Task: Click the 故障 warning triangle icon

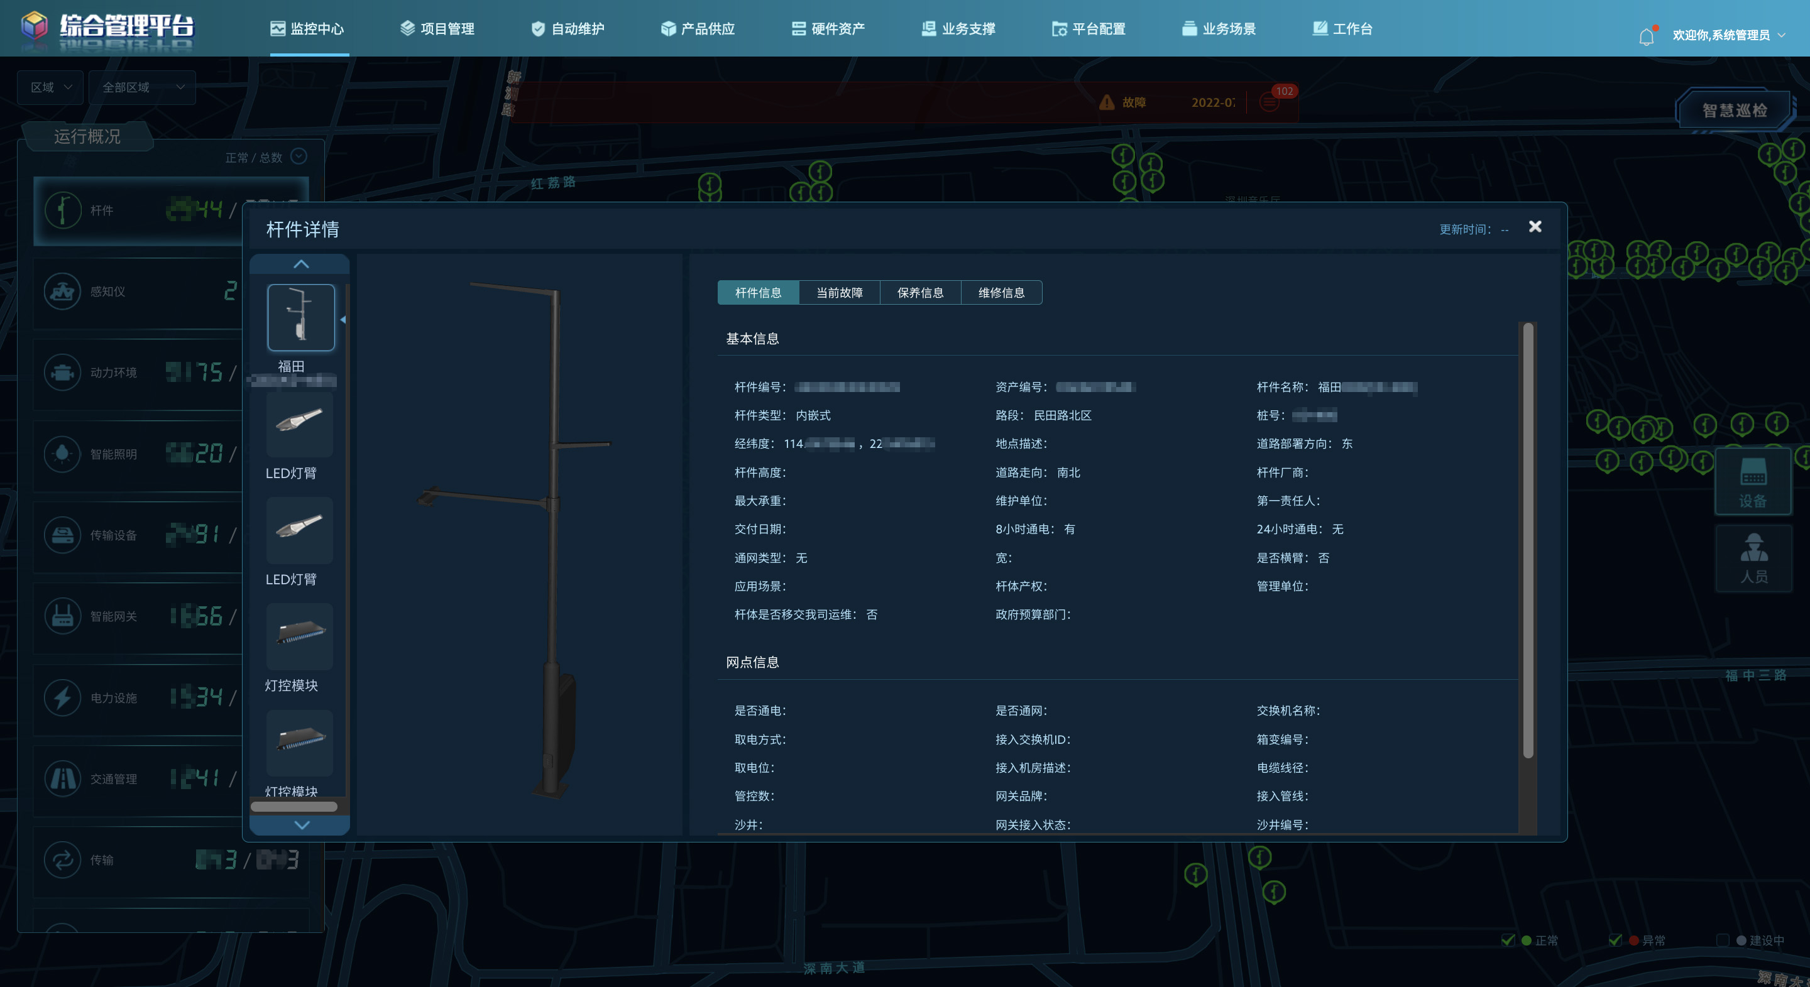Action: 1107,102
